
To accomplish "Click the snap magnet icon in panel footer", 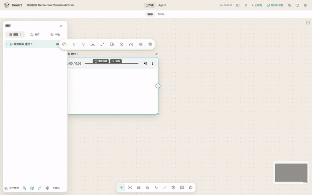I will [x=47, y=188].
